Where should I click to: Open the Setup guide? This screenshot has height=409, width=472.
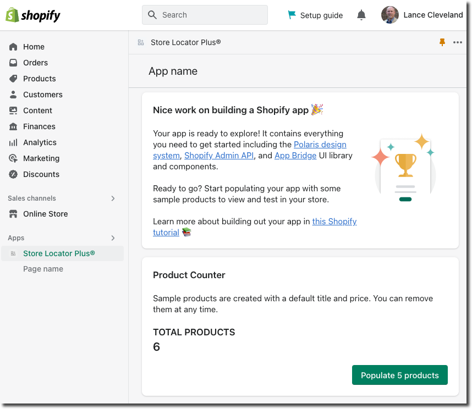tap(315, 15)
